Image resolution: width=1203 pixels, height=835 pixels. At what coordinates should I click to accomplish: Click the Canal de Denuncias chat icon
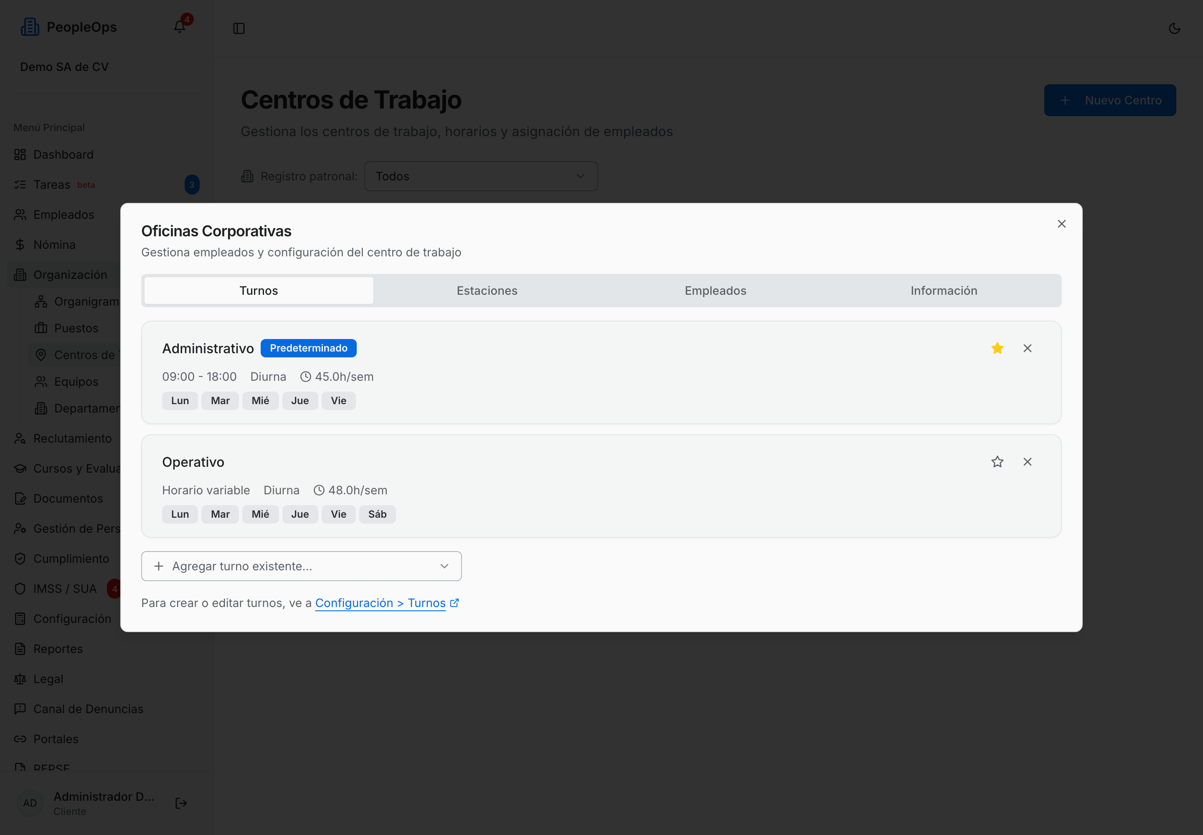tap(20, 709)
